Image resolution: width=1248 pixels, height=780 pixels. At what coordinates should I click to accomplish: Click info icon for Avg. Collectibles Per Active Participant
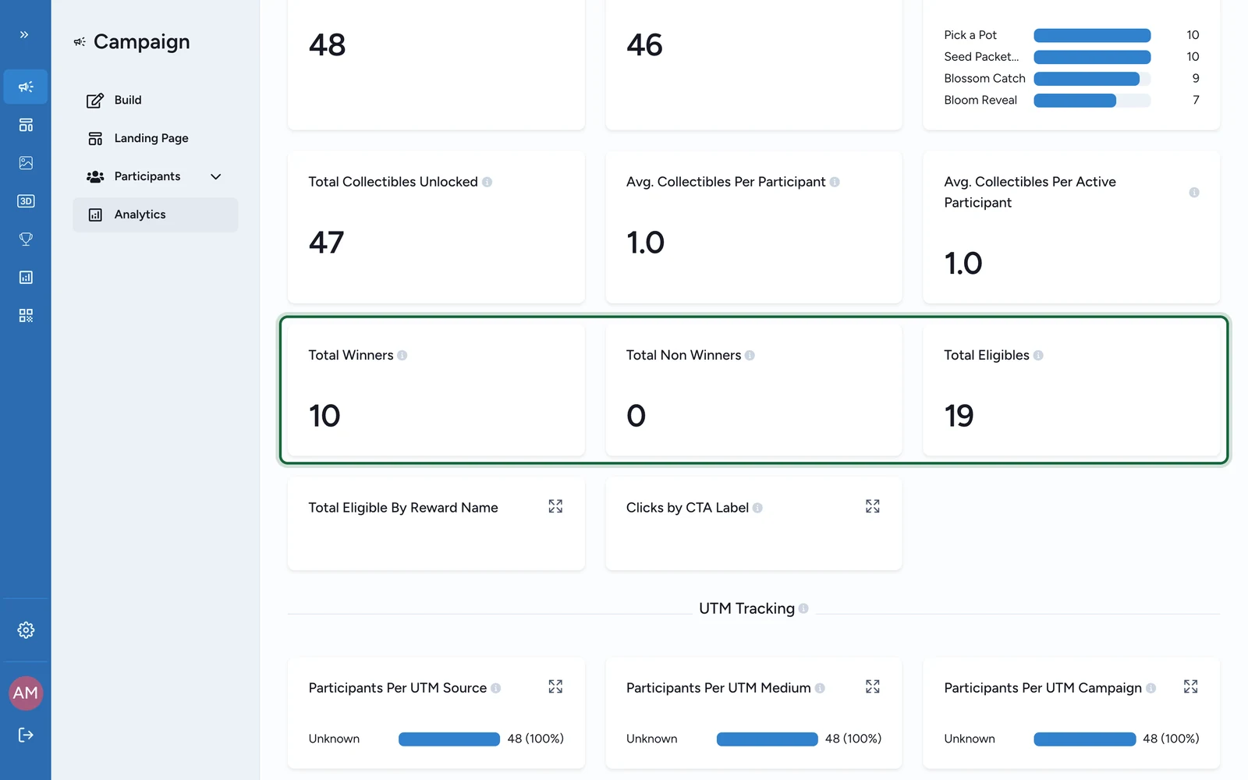pos(1193,193)
